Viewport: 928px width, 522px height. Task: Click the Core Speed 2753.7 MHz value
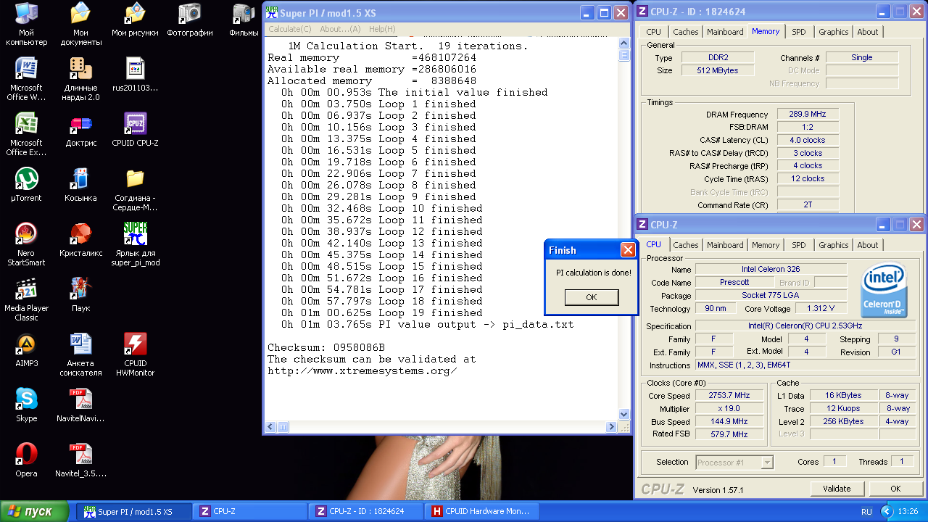(729, 396)
